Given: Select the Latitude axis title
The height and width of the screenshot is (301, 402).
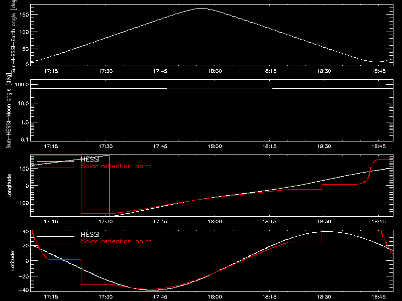Looking at the screenshot, I should (x=12, y=261).
